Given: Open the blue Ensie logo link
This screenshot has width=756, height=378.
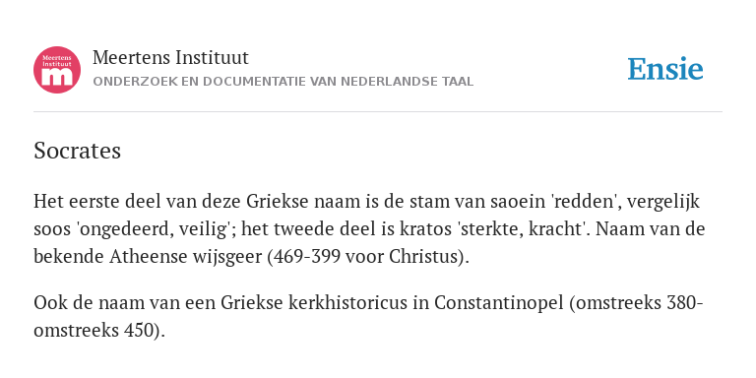Looking at the screenshot, I should (665, 69).
